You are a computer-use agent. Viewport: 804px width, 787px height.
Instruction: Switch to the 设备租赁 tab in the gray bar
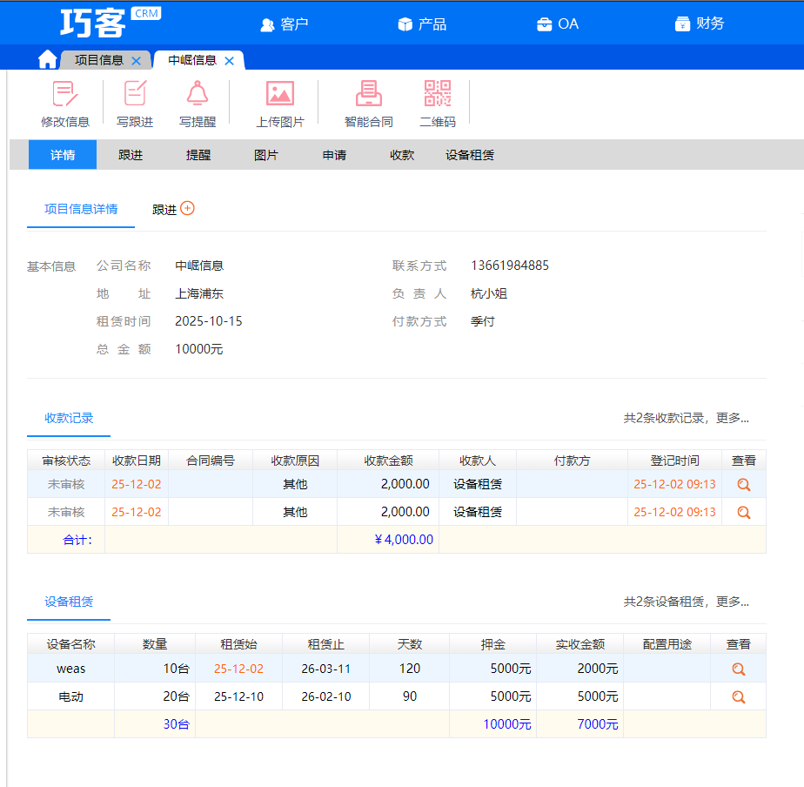coord(470,155)
